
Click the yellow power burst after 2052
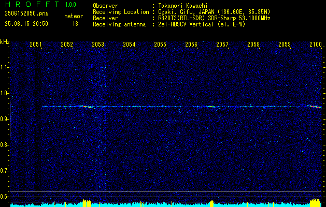(86, 203)
